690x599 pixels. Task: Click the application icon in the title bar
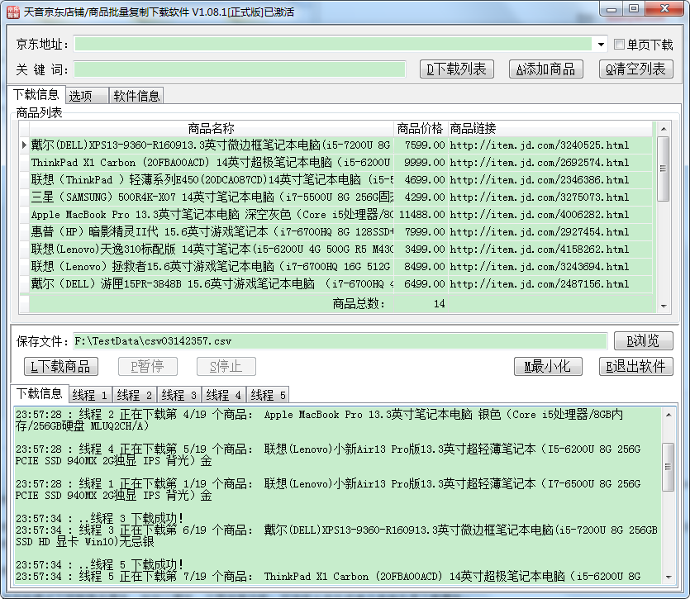tap(12, 12)
